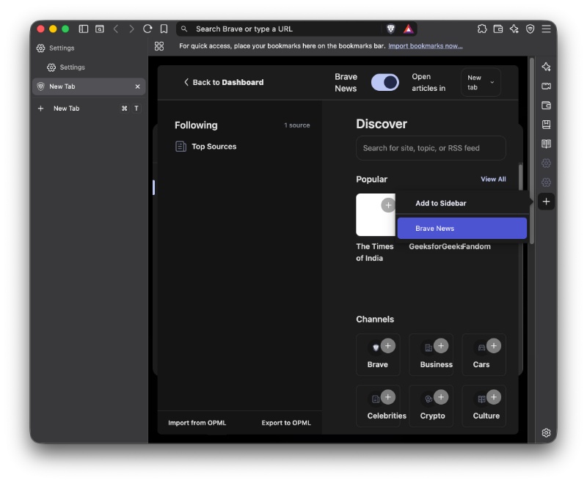The width and height of the screenshot is (587, 483).
Task: Bookmark this tab icon
Action: 164,29
